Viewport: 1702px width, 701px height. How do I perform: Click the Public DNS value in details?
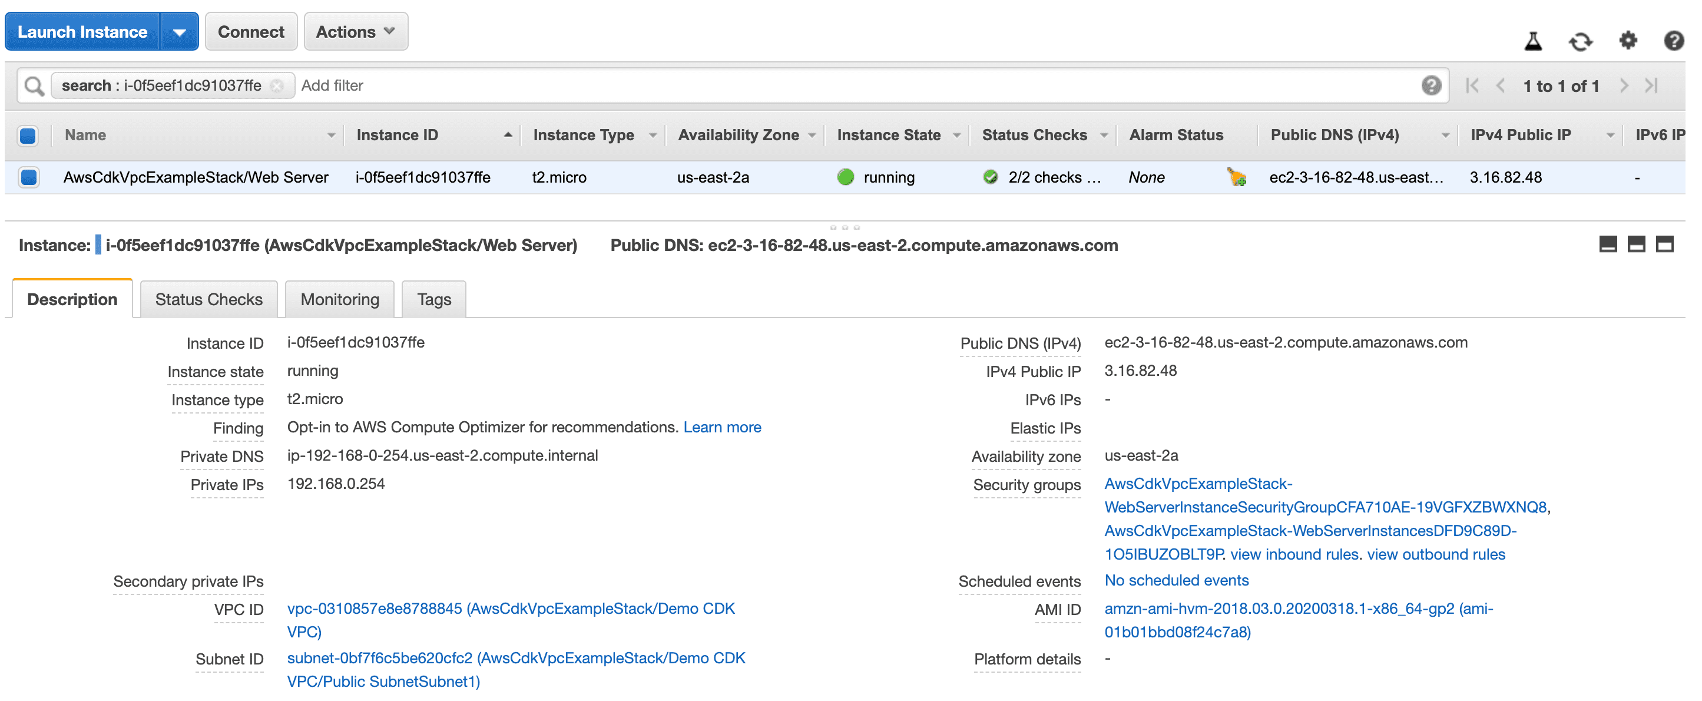[x=1286, y=343]
